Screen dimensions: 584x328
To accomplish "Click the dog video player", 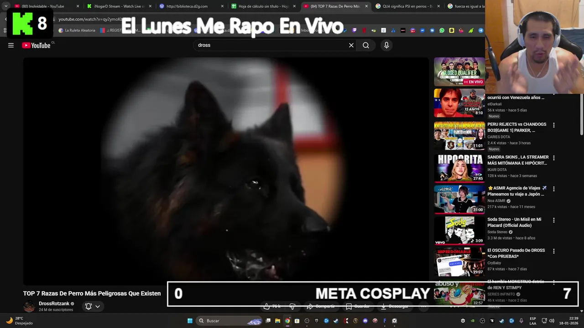I will point(226,171).
